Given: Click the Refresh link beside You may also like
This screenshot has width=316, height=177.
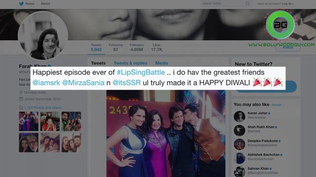Looking at the screenshot, I should click(277, 105).
